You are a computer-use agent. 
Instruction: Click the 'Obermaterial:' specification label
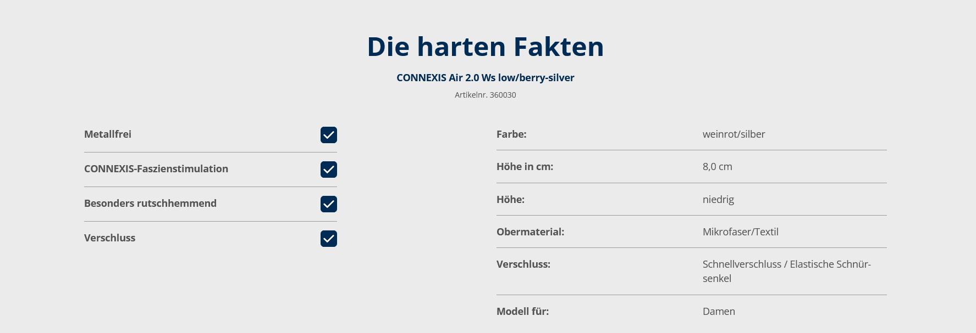pos(531,232)
